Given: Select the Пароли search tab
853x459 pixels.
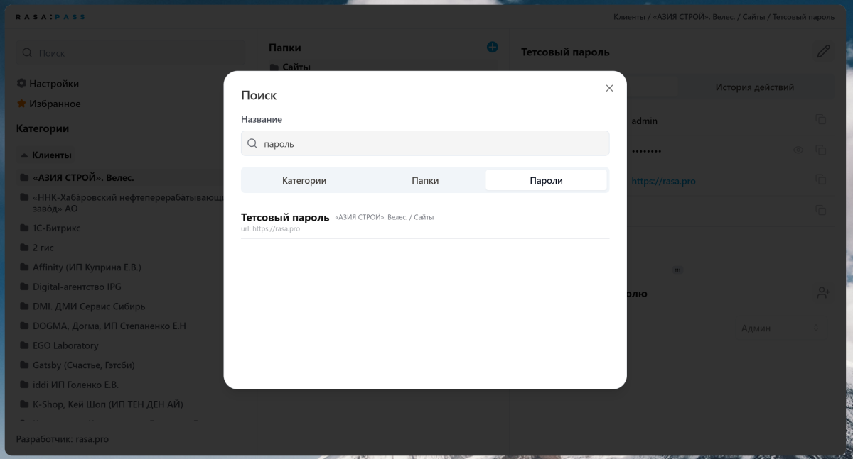Looking at the screenshot, I should tap(546, 181).
